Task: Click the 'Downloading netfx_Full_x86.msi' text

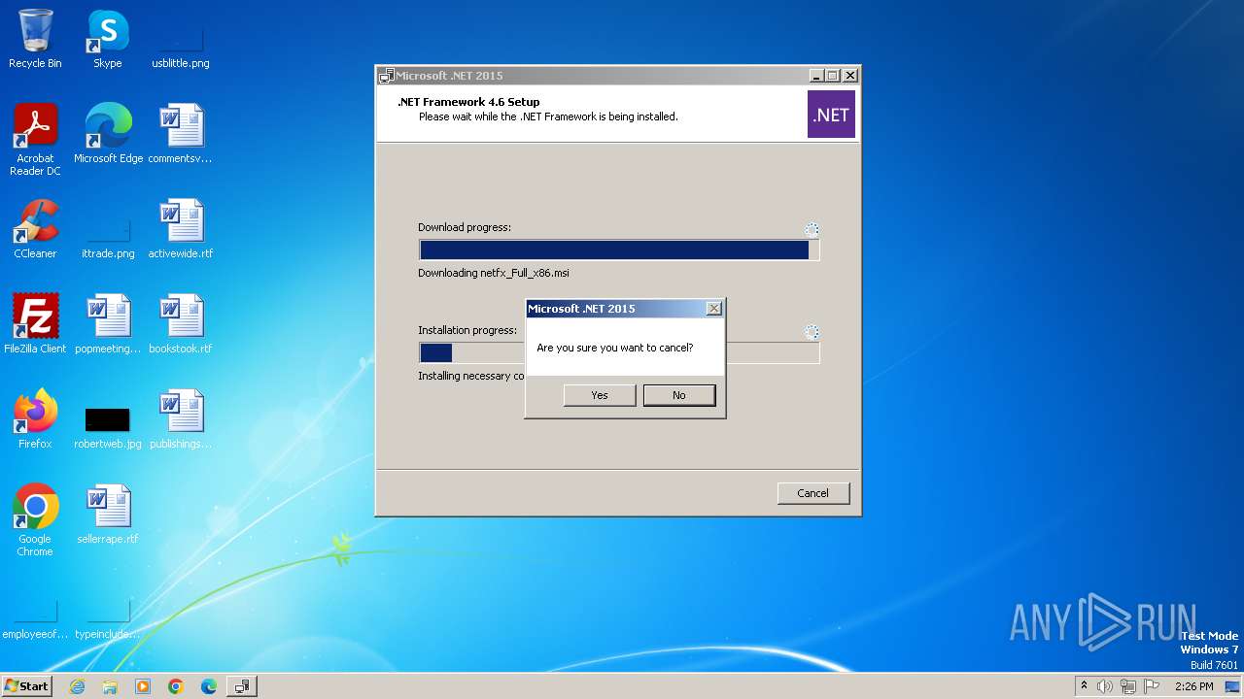Action: 494,274
